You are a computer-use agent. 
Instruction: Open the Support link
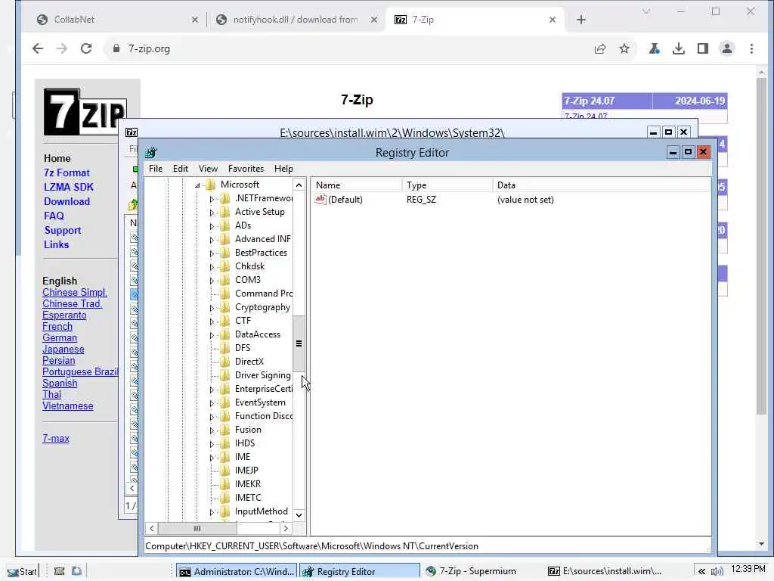(63, 230)
